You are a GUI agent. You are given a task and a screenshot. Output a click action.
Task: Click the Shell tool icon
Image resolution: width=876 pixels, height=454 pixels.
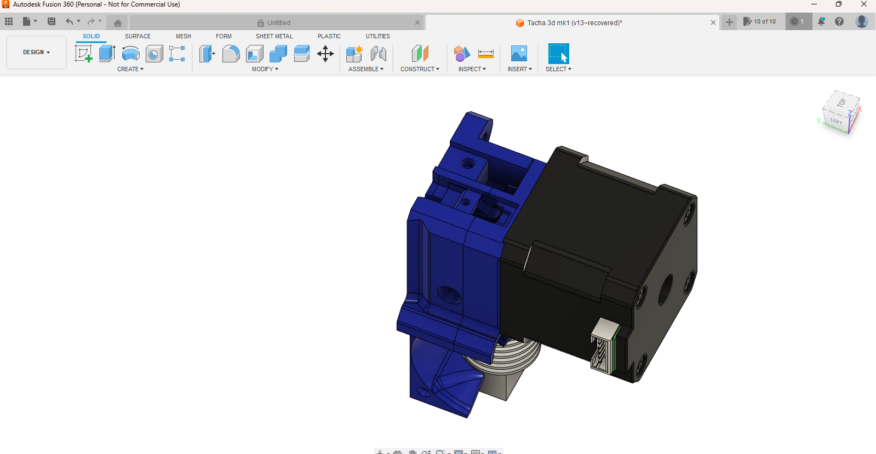(x=255, y=54)
